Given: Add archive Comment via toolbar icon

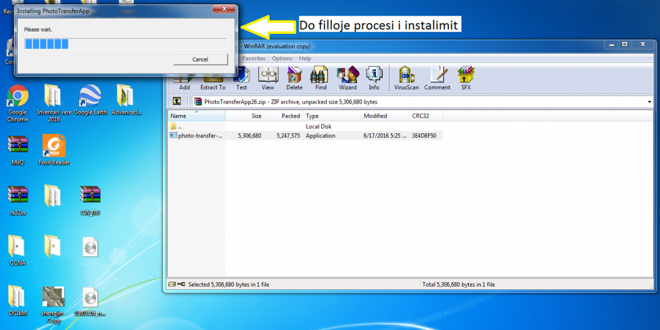Looking at the screenshot, I should tap(437, 78).
